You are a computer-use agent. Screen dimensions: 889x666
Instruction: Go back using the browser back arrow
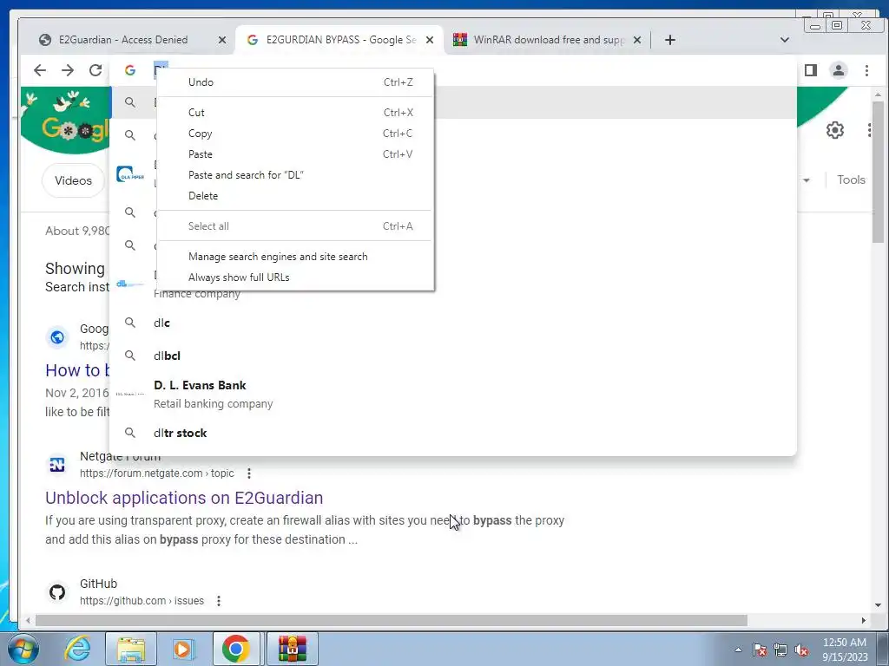40,70
